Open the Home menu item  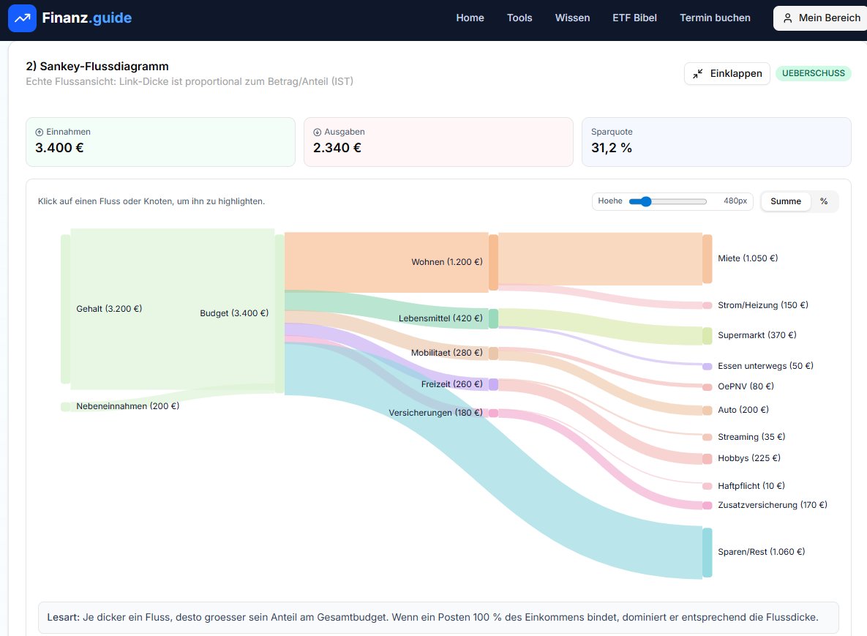tap(470, 18)
